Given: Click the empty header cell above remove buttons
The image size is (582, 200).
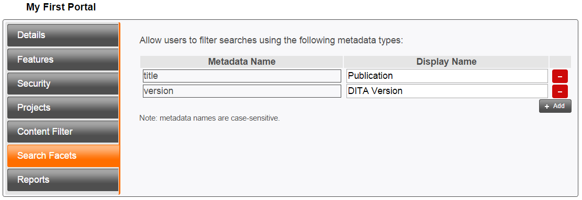Looking at the screenshot, I should pos(560,62).
